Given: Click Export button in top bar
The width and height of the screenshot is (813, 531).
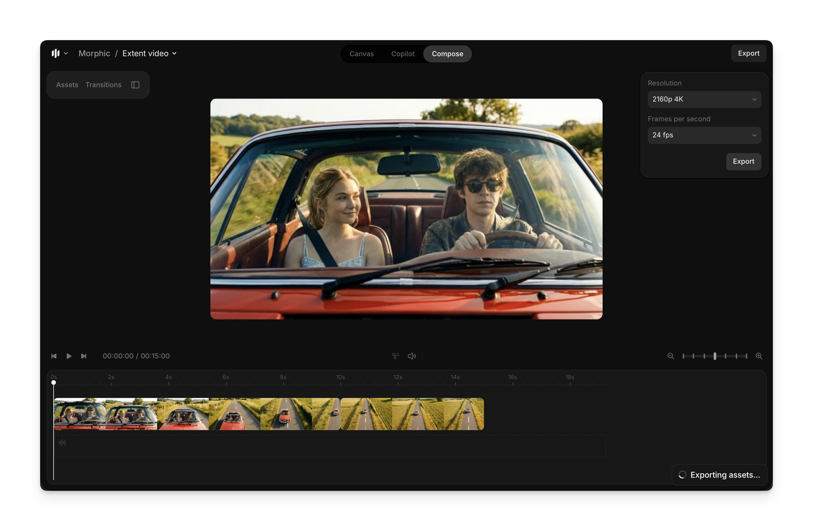Looking at the screenshot, I should pyautogui.click(x=748, y=53).
